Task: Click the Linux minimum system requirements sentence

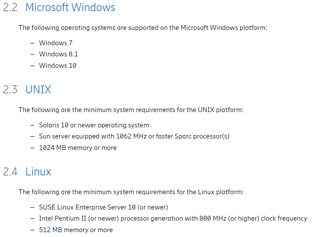Action: pyautogui.click(x=131, y=192)
